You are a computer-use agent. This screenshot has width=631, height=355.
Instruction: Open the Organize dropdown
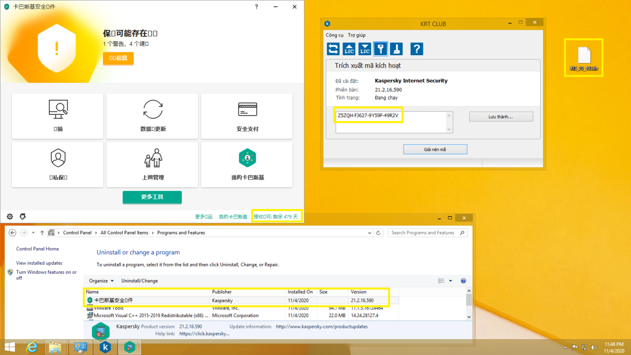[101, 281]
